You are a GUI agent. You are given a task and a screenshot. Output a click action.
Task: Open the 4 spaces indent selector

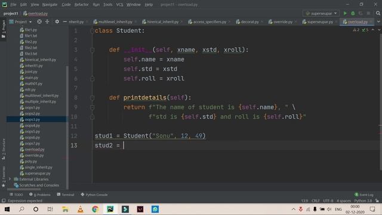344,201
